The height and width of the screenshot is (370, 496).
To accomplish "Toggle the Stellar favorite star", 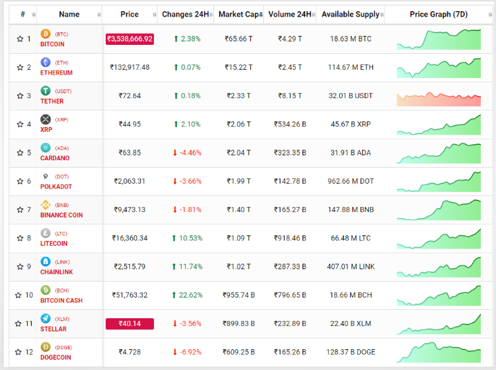I will tap(19, 324).
